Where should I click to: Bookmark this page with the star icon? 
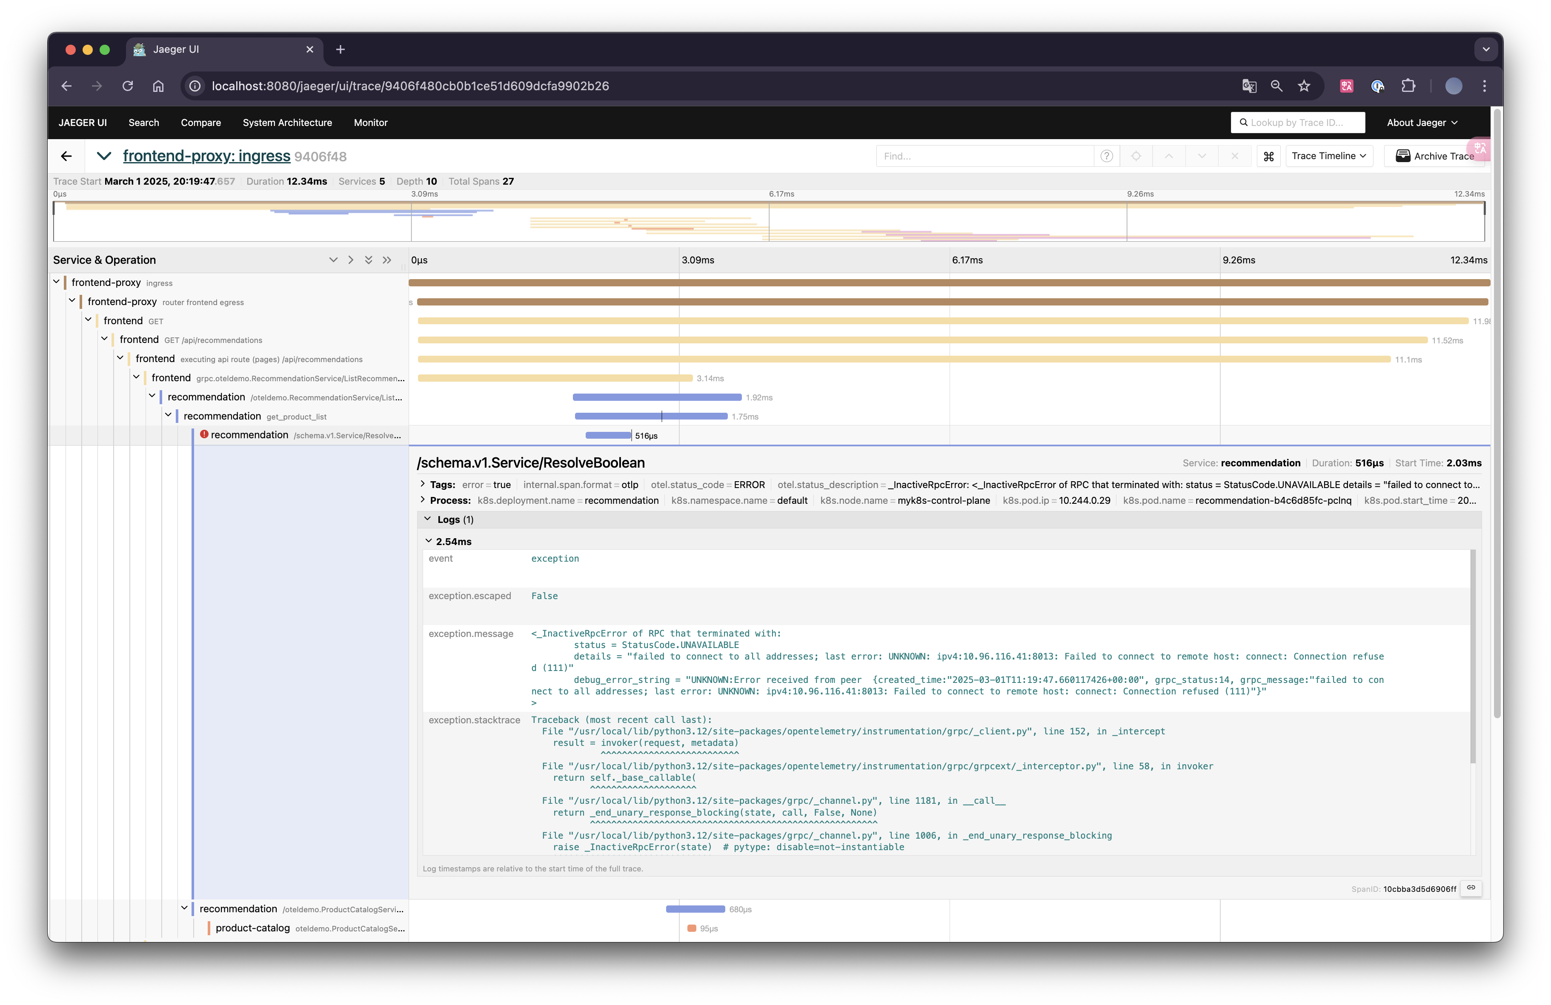1304,86
